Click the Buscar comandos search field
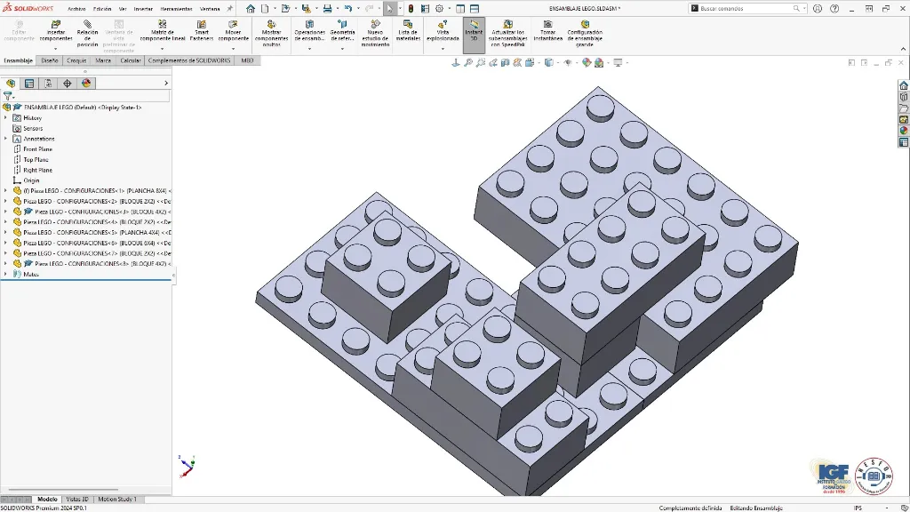The width and height of the screenshot is (910, 512). point(746,9)
